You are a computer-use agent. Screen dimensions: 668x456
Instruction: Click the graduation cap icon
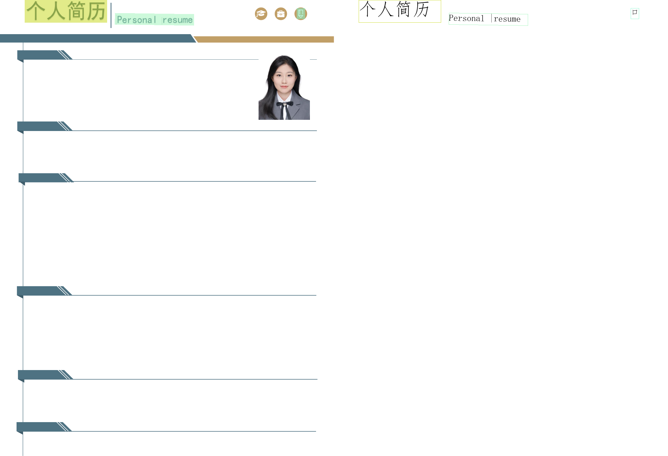[261, 14]
